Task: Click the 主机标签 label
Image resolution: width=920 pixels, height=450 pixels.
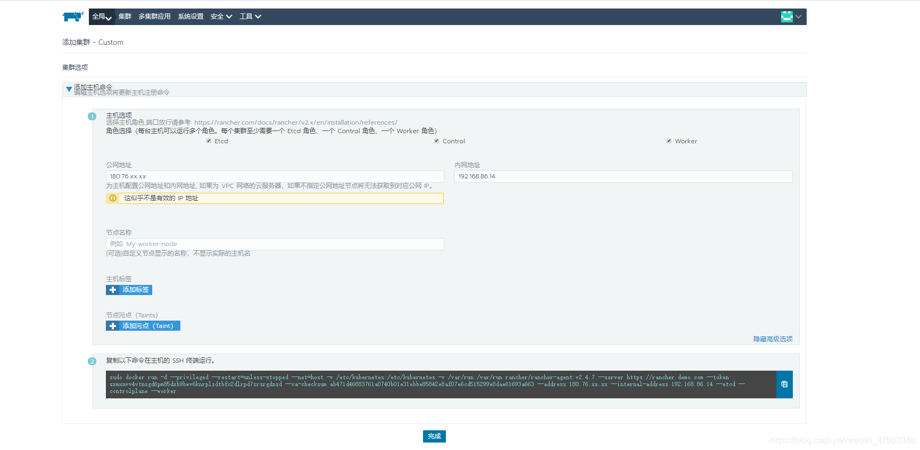Action: click(119, 279)
